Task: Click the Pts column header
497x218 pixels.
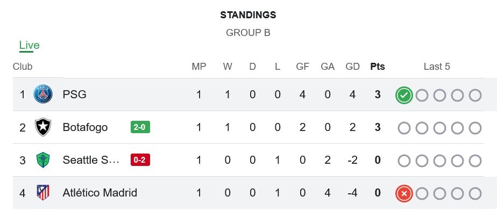Action: 378,67
